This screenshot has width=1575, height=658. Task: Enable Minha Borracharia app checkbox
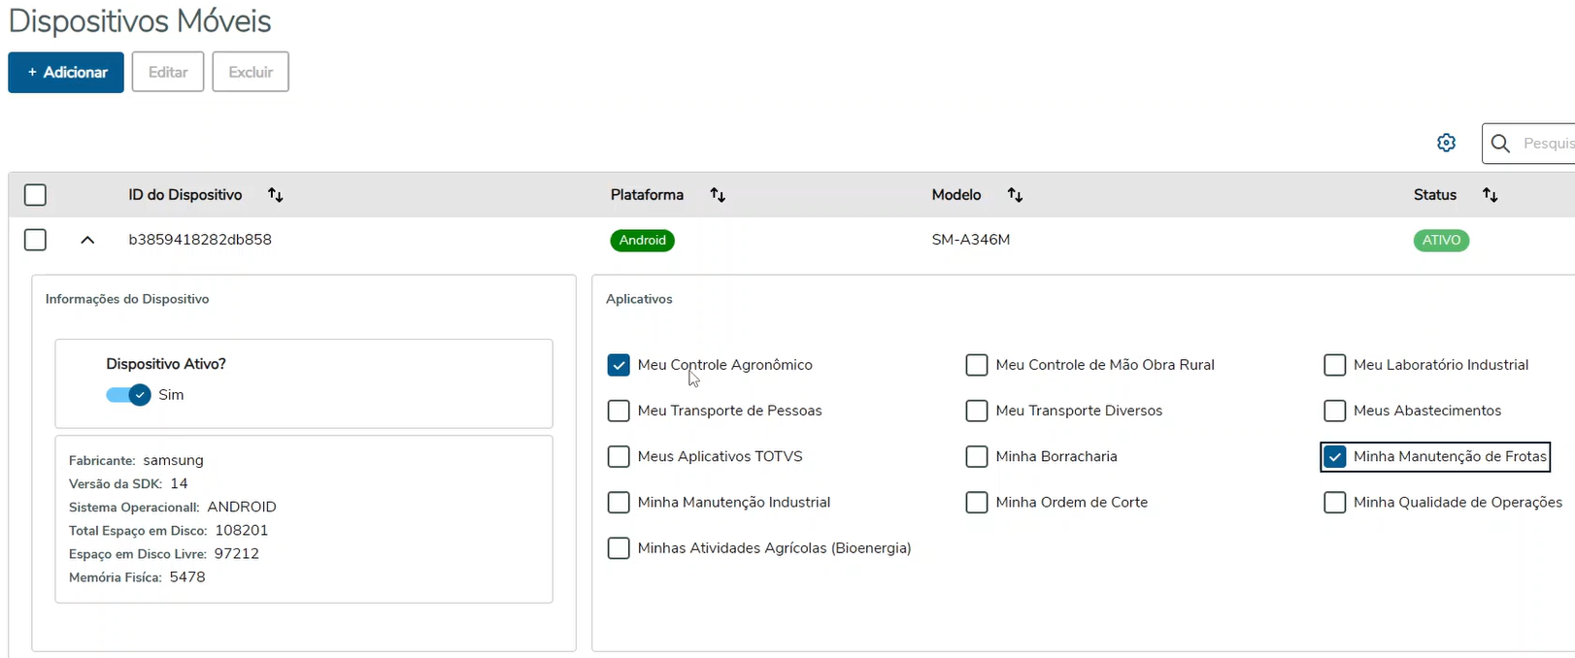coord(977,456)
